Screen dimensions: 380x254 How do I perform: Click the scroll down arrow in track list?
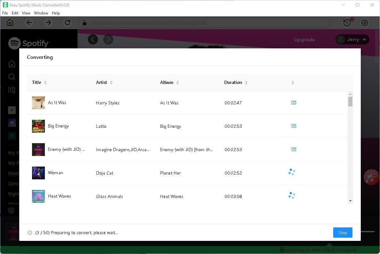(350, 201)
